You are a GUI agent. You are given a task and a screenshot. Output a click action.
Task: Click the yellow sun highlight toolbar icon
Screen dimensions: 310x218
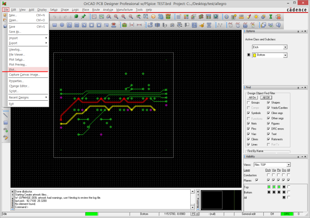(256, 17)
